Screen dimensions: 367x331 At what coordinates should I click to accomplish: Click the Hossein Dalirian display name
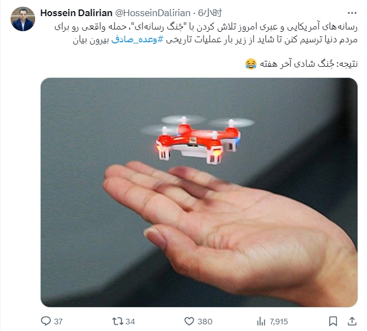click(76, 13)
